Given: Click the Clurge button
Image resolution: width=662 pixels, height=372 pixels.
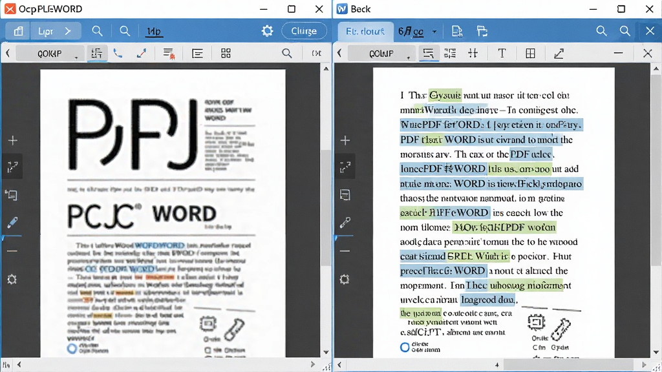Looking at the screenshot, I should click(304, 31).
